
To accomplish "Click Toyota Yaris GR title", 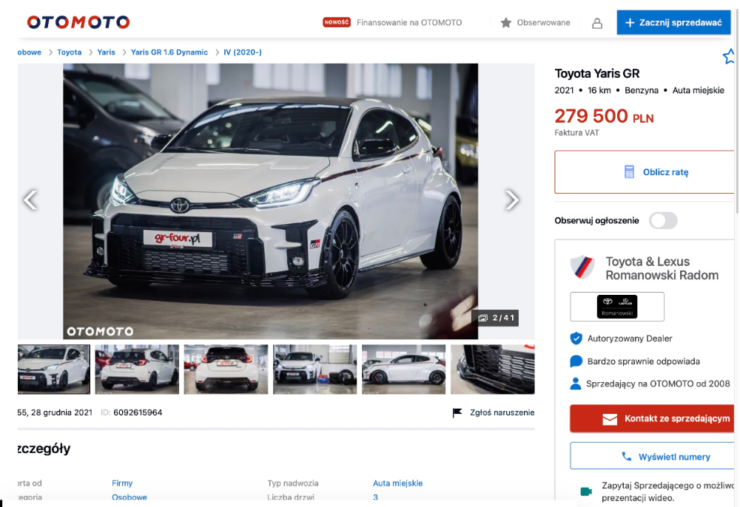I will [x=597, y=73].
